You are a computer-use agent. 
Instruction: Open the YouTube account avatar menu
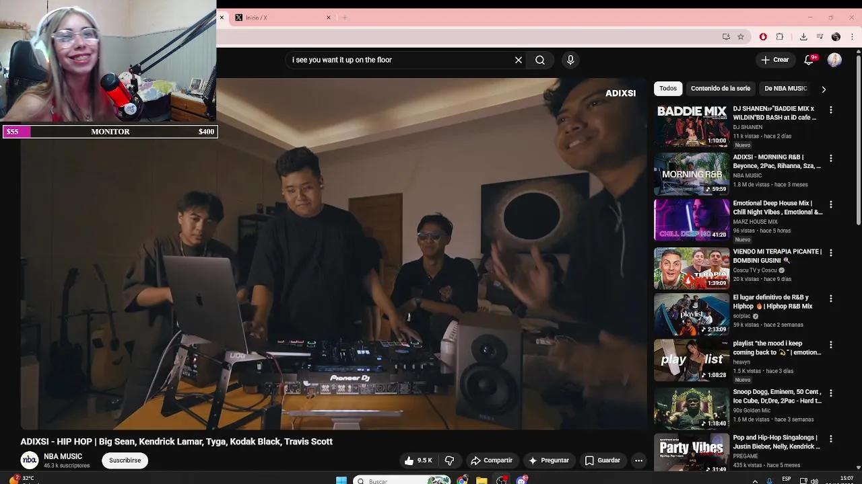coord(834,60)
